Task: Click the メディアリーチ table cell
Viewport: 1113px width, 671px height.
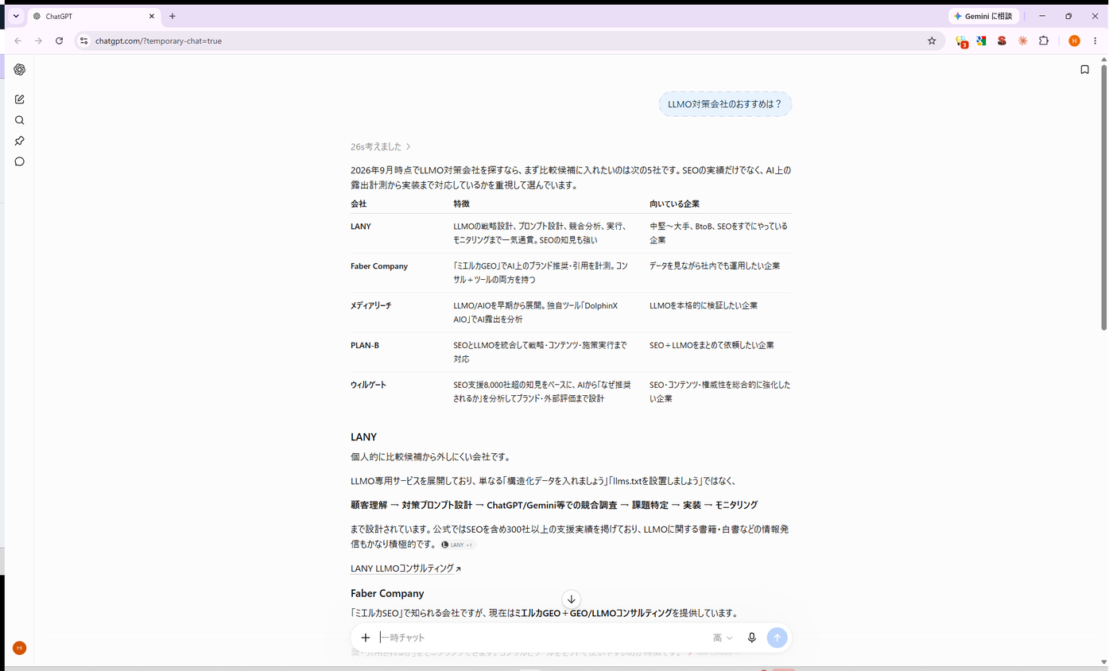Action: tap(370, 306)
